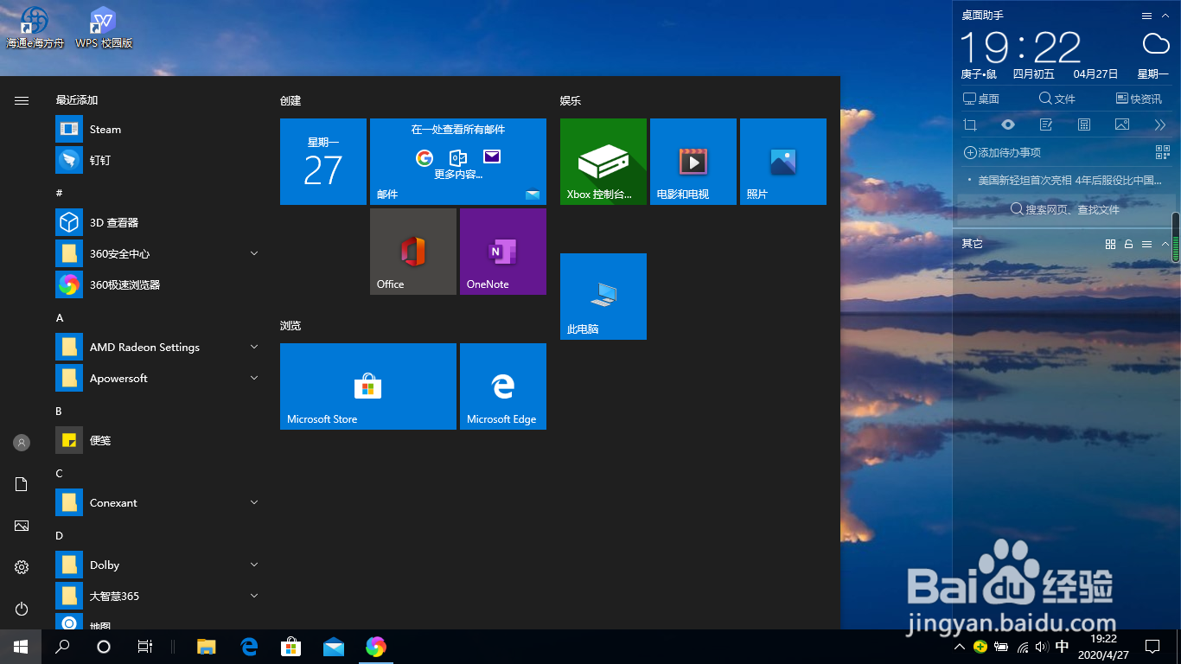The image size is (1181, 664).
Task: Expand the 360安全中心 app group
Action: [x=254, y=253]
